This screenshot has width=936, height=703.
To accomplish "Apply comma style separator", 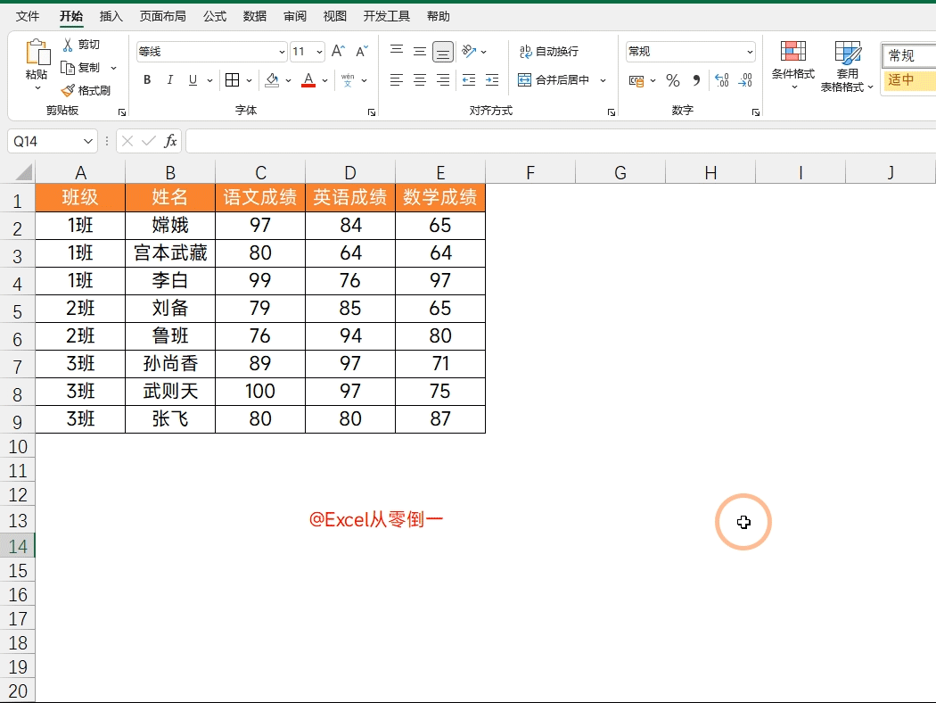I will (696, 80).
